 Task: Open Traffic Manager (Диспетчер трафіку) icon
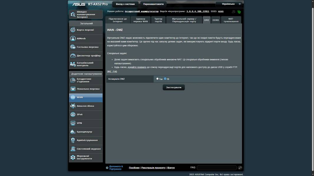click(x=73, y=55)
